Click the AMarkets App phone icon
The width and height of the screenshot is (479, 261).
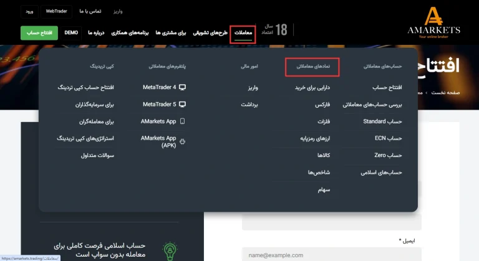(182, 121)
